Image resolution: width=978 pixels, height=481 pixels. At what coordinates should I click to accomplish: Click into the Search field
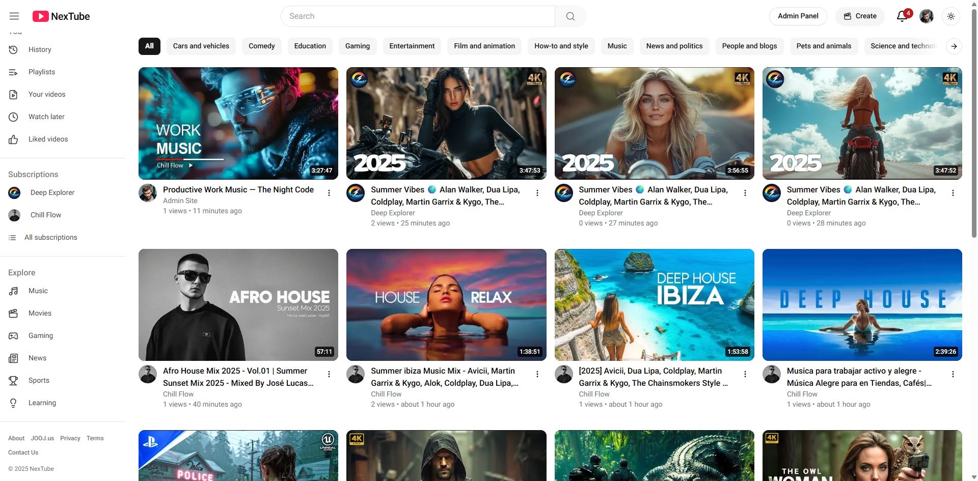pos(418,16)
